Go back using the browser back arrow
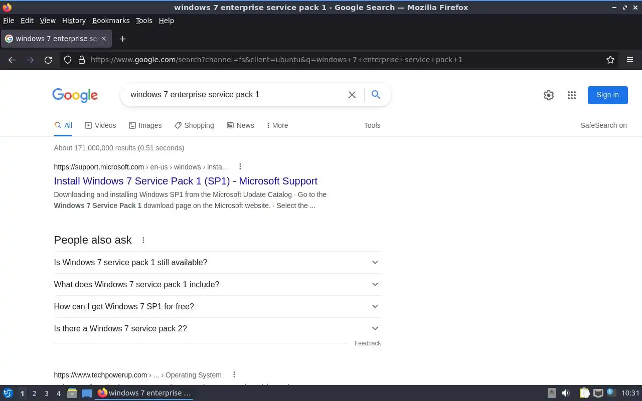This screenshot has height=401, width=642. pyautogui.click(x=12, y=60)
